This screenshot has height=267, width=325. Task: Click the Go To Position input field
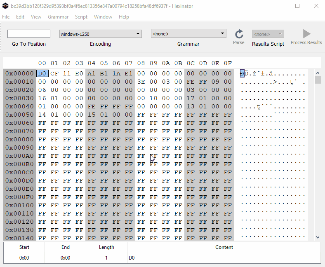tap(29, 34)
